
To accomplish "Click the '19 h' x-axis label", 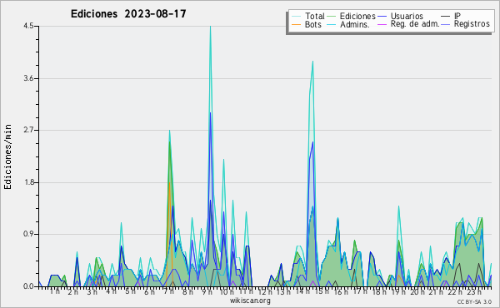I will click(x=398, y=292).
